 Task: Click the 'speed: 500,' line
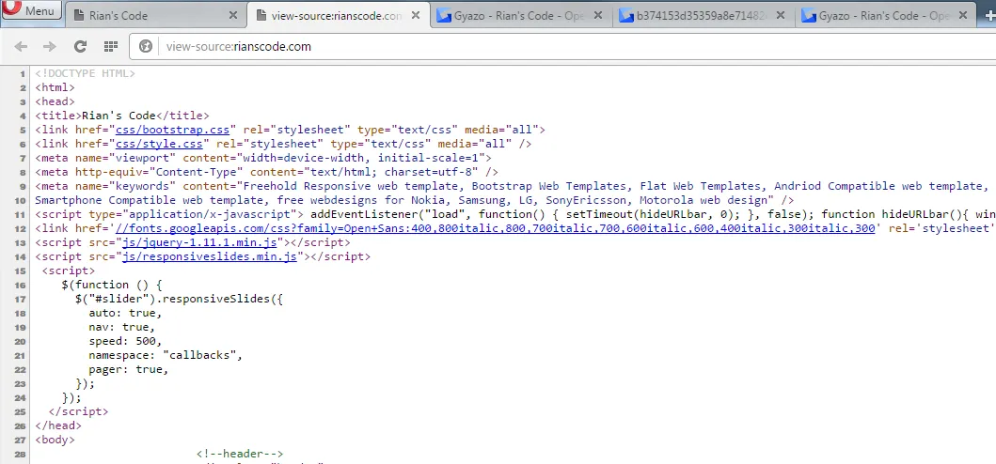pos(125,341)
